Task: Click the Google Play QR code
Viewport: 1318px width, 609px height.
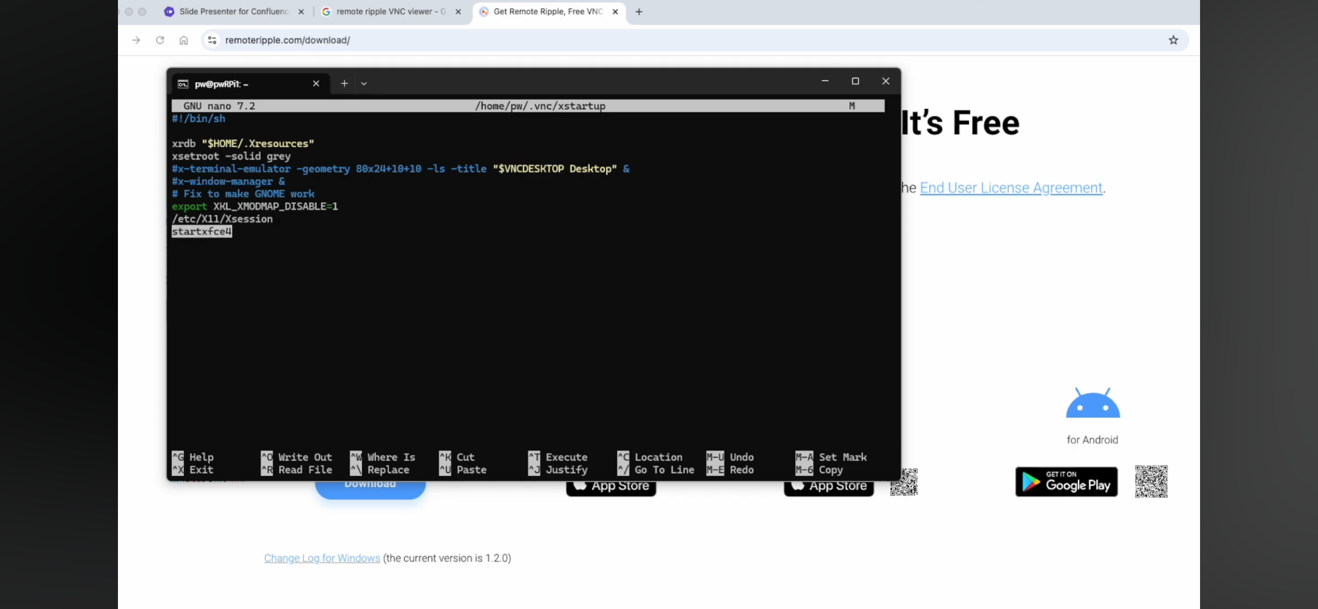Action: [x=1151, y=481]
